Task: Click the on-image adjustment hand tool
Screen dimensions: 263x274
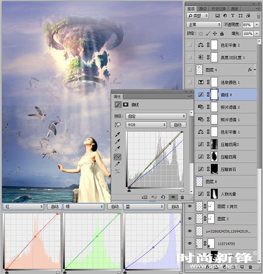Action: 118,125
